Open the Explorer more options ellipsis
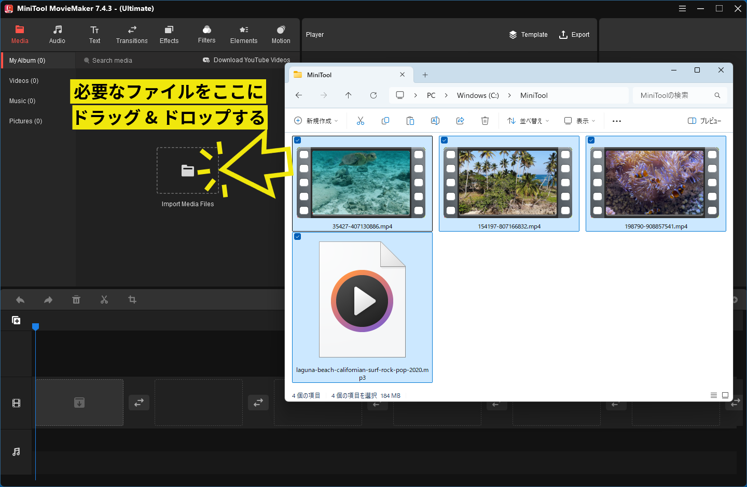Screen dimensions: 747x487 617,121
